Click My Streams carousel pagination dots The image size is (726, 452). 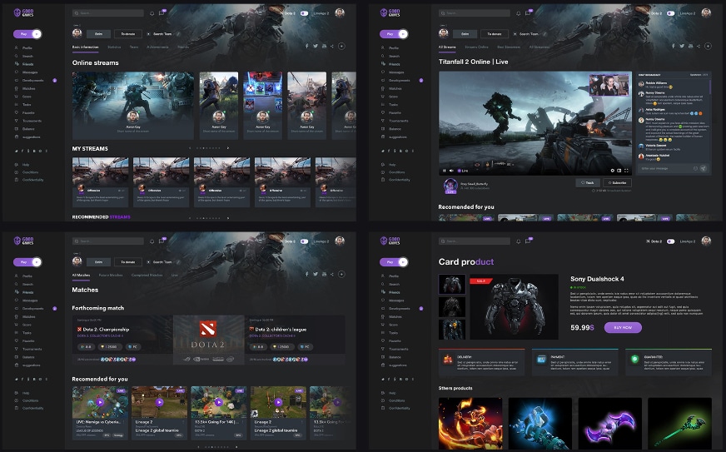point(208,148)
